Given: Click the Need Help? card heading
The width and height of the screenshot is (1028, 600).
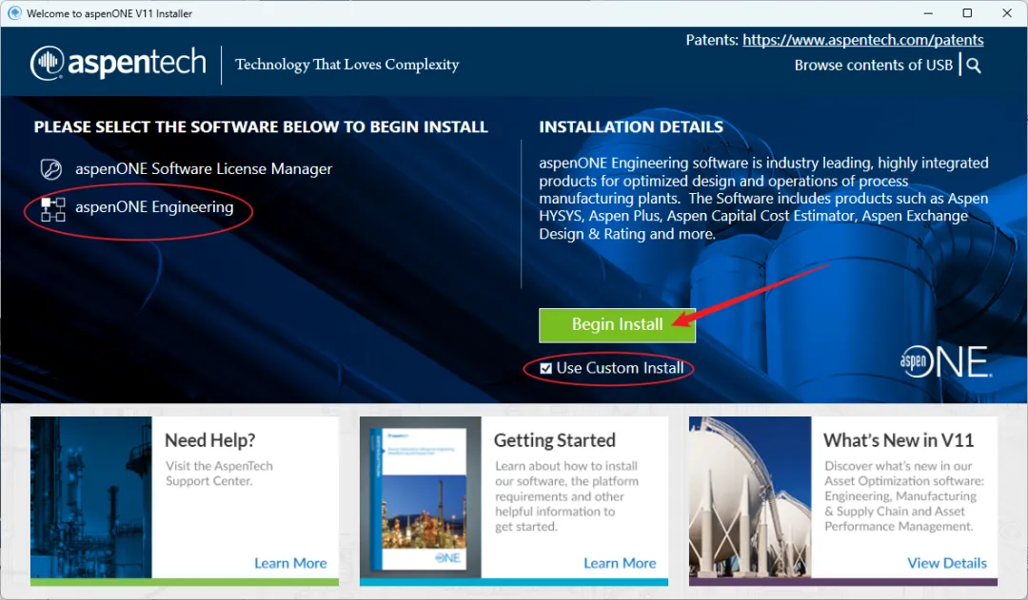Looking at the screenshot, I should [x=209, y=440].
